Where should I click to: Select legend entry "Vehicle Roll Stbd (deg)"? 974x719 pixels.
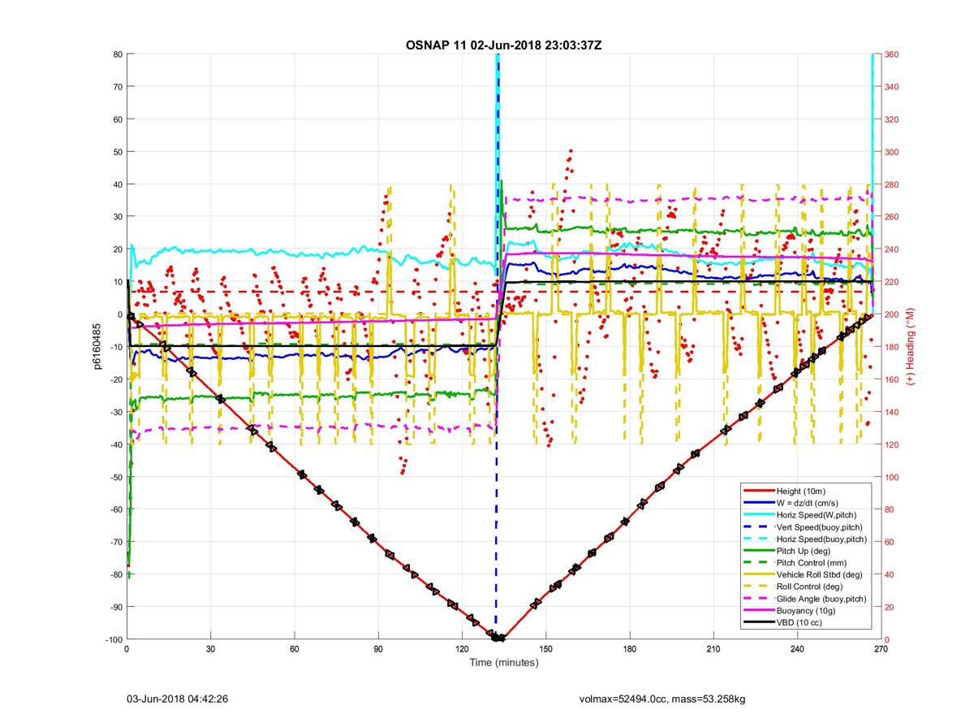pos(820,574)
